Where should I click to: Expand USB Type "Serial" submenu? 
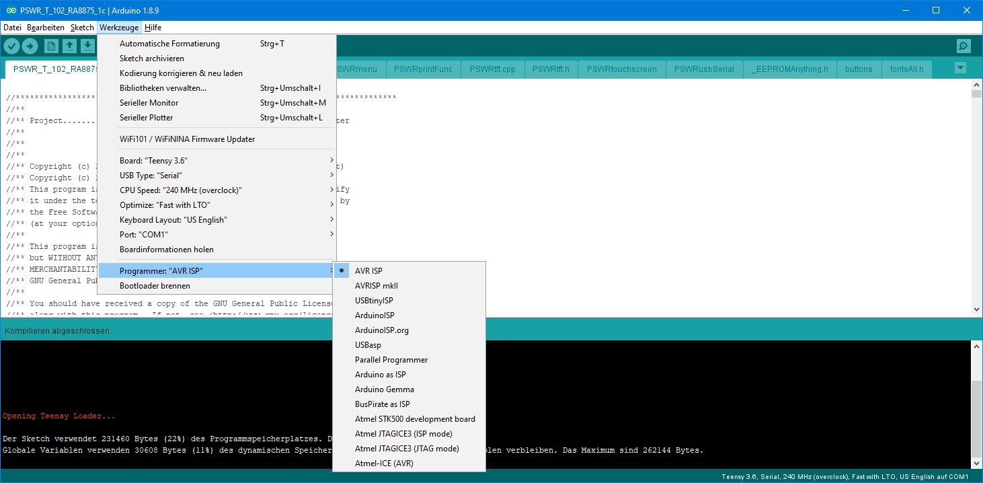point(217,176)
